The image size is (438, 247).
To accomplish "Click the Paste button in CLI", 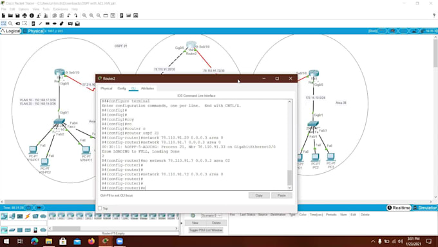I will pyautogui.click(x=281, y=195).
